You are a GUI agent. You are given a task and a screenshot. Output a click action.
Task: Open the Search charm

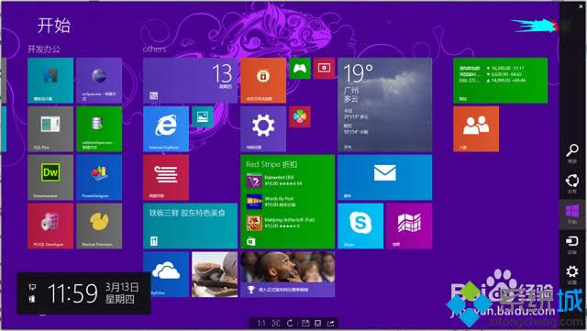(572, 153)
